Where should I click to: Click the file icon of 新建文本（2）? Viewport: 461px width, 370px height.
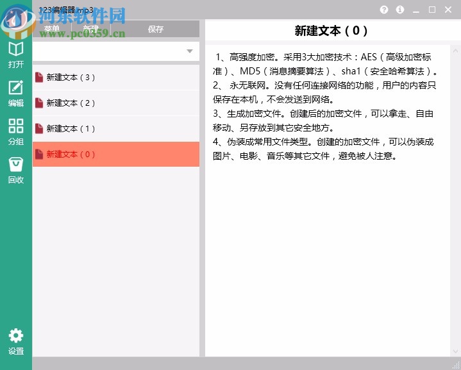(39, 103)
